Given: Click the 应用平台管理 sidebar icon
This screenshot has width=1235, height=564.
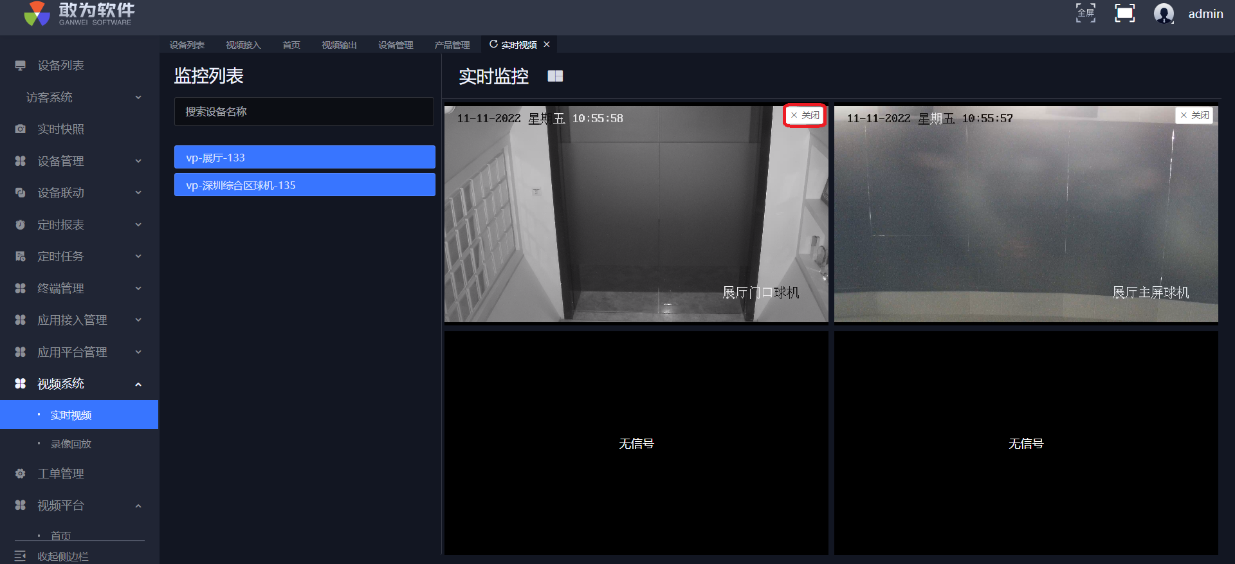Looking at the screenshot, I should pos(21,352).
